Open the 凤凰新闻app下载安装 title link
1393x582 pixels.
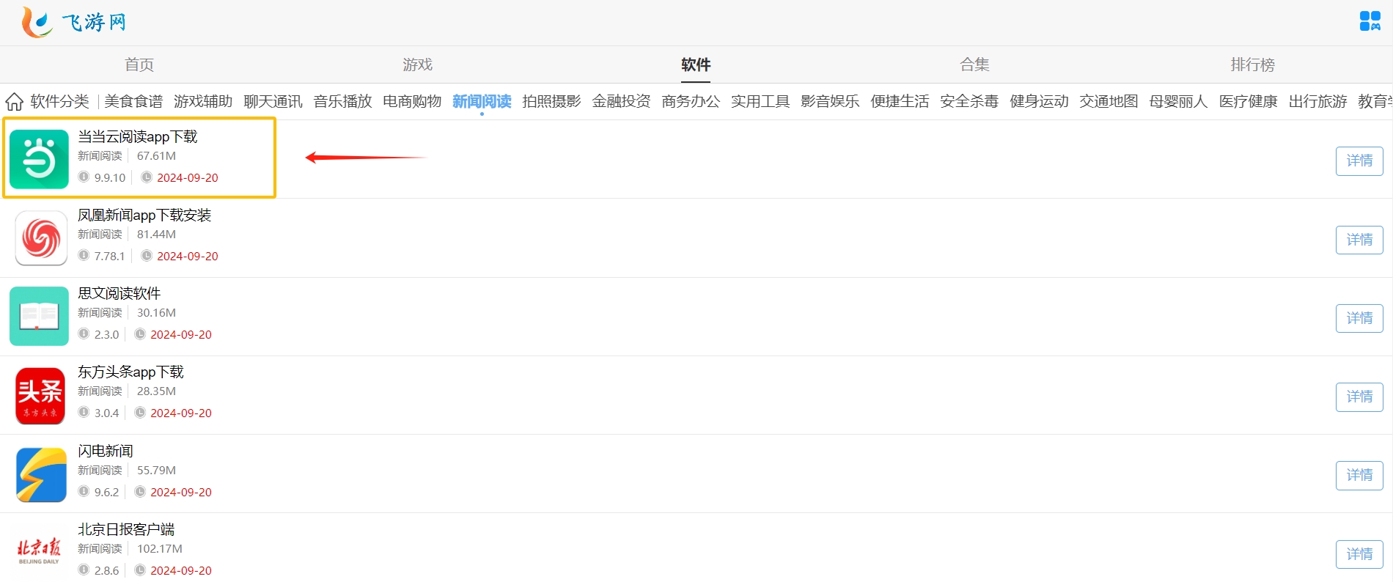pos(144,215)
